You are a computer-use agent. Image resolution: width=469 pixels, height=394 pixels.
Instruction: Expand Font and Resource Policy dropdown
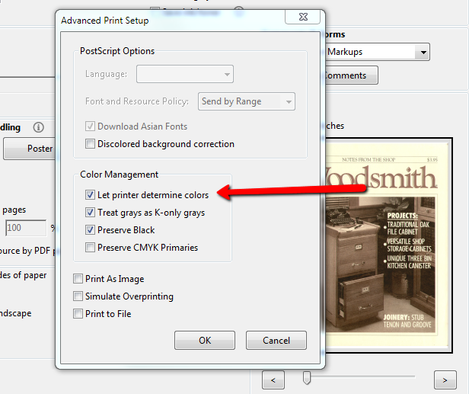[247, 101]
